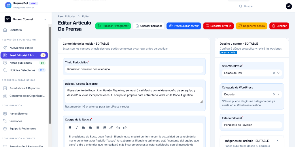Click the Nueva nota con IA sparkle icon
Image resolution: width=295 pixels, height=147 pixels.
click(5, 48)
